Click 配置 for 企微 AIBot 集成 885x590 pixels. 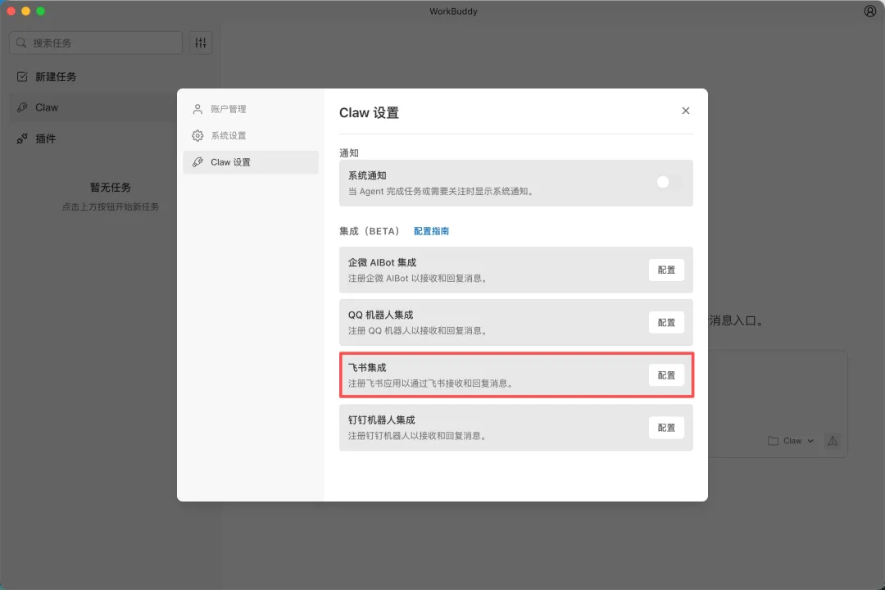(666, 270)
